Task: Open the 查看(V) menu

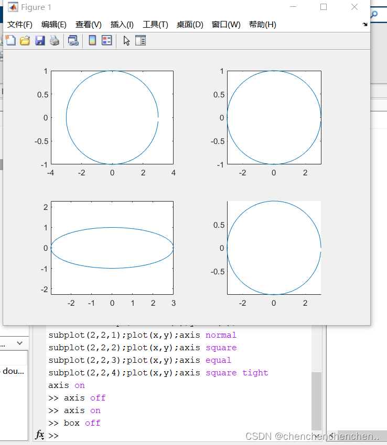Action: [x=89, y=25]
